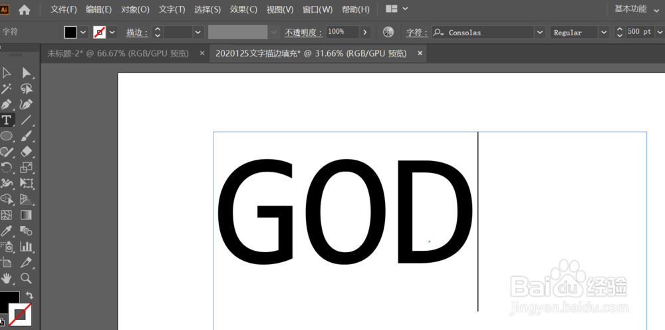
Task: Select the Eyedropper tool
Action: tap(7, 231)
